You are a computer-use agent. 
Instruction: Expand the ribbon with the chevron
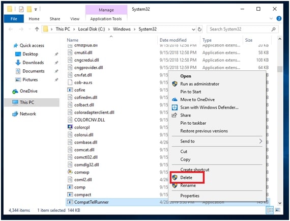point(271,18)
